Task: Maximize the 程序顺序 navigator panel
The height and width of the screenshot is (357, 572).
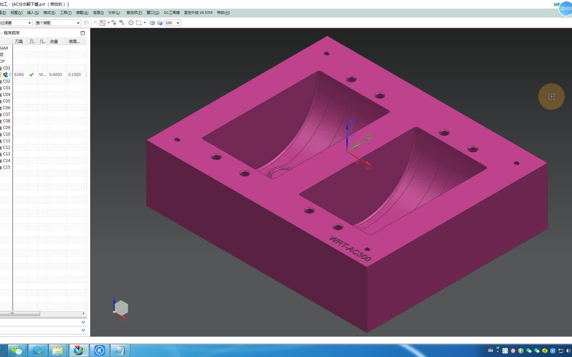Action: (x=83, y=33)
